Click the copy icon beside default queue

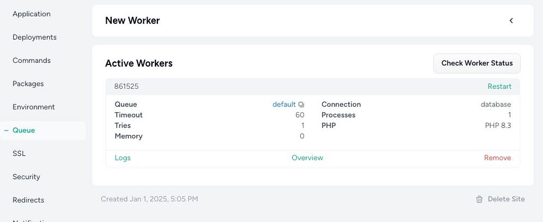point(302,105)
